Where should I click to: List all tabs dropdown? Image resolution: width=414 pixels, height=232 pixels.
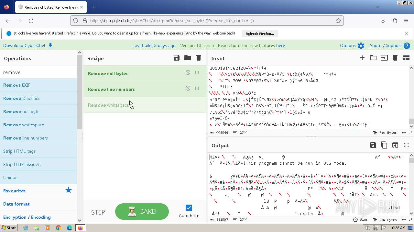click(377, 7)
